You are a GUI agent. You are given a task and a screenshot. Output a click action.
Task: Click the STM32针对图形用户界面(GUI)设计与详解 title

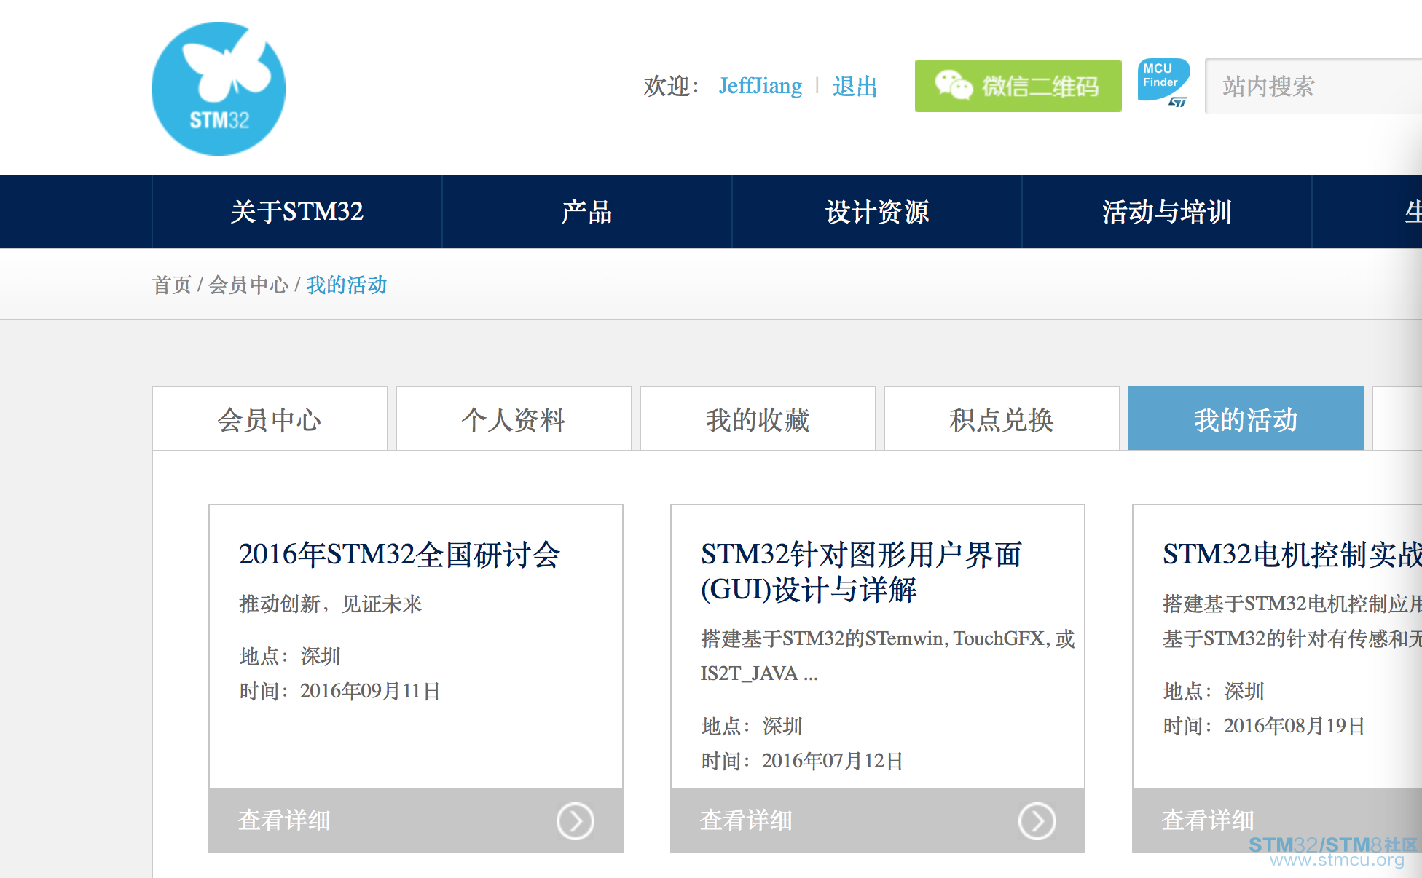[861, 572]
